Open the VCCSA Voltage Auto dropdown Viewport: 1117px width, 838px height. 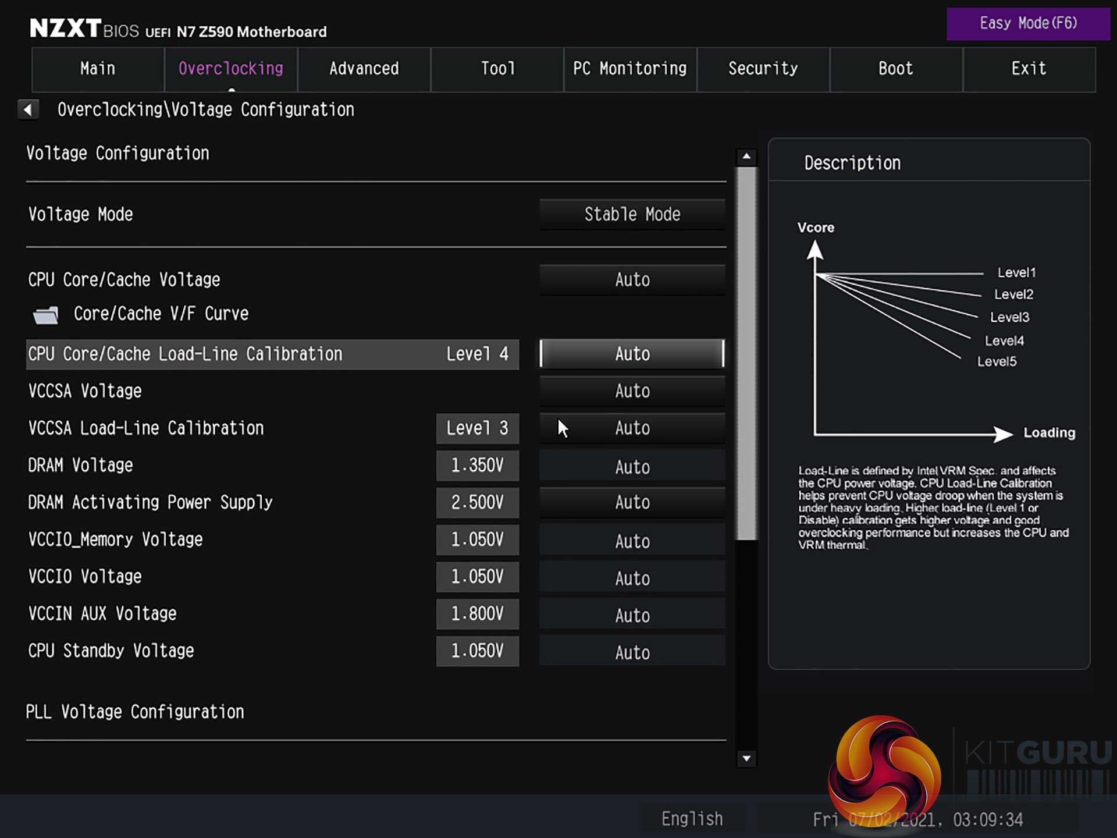tap(632, 391)
